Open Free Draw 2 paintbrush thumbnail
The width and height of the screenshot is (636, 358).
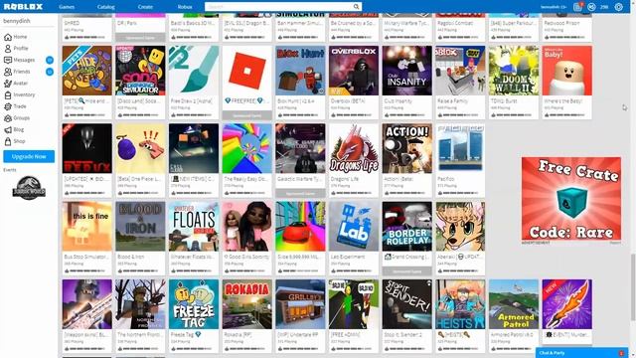coord(194,71)
